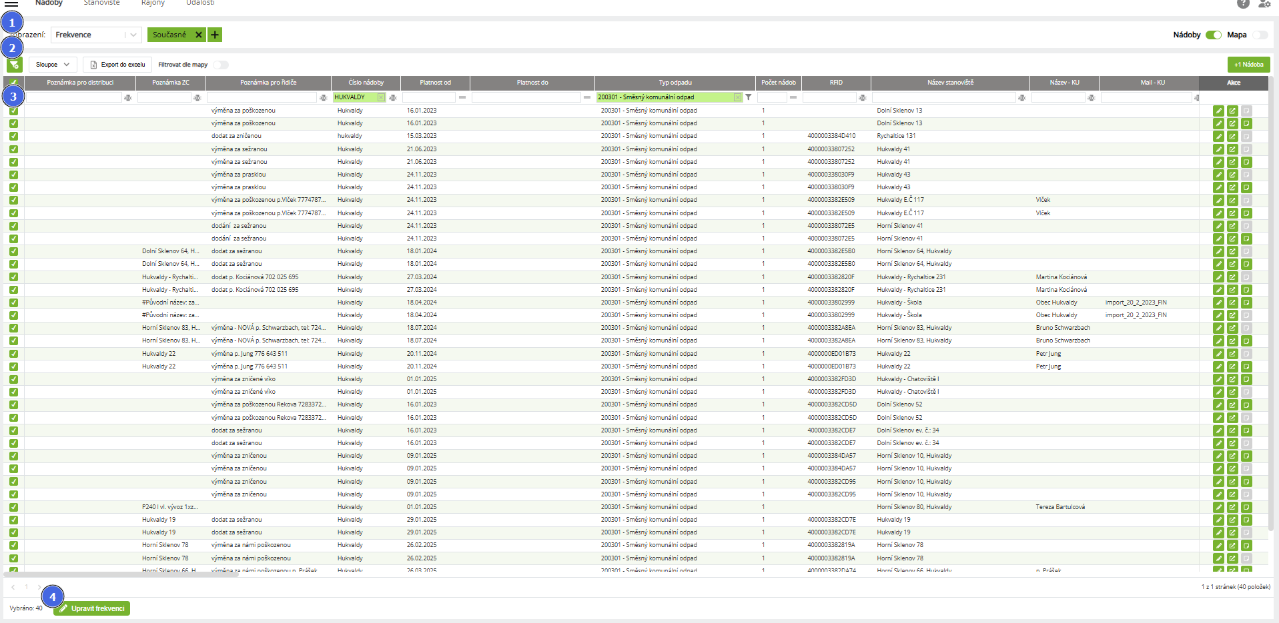Go to the previous page arrow
The width and height of the screenshot is (1279, 623).
click(13, 587)
